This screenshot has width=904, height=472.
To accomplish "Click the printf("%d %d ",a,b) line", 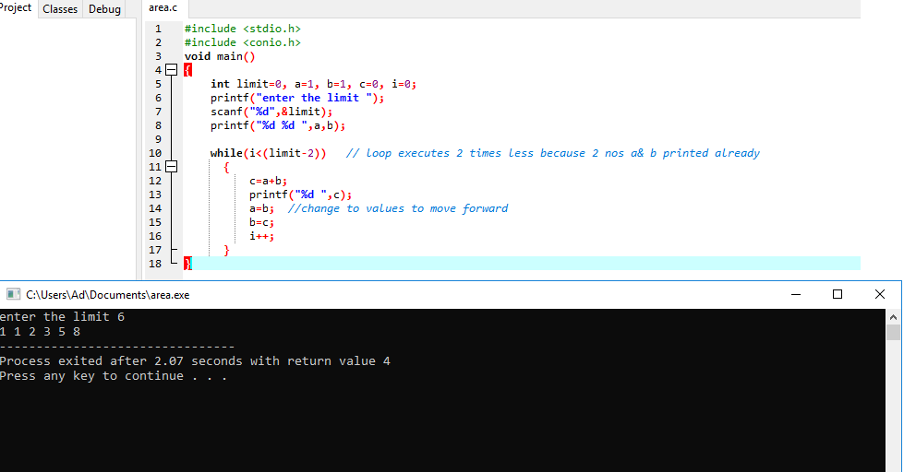I will point(277,125).
